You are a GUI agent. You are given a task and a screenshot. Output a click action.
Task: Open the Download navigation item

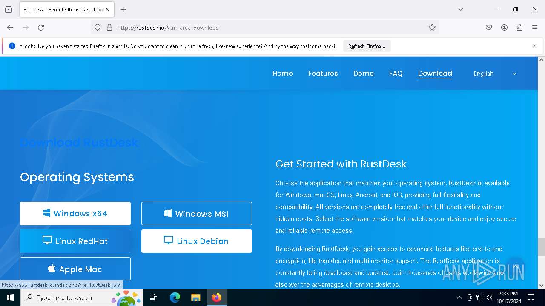click(x=435, y=74)
